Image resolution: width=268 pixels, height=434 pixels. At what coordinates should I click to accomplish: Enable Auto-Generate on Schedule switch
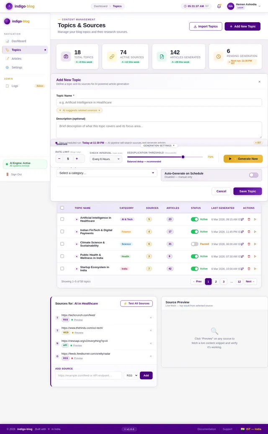(x=253, y=175)
